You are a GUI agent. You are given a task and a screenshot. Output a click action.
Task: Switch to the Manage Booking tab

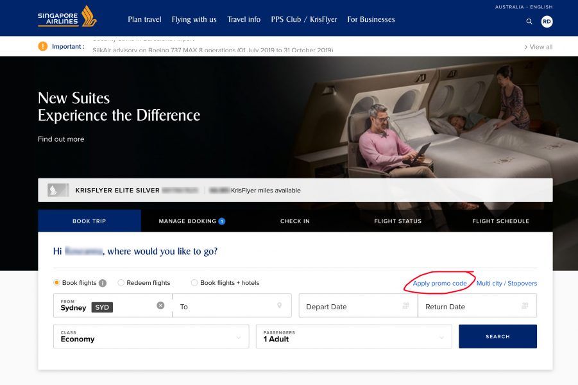point(192,221)
